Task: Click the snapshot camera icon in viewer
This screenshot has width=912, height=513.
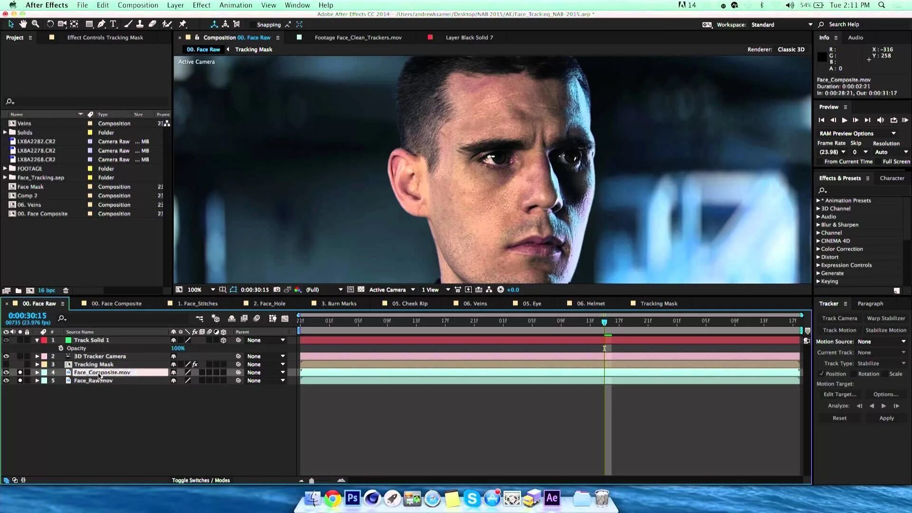Action: tap(277, 290)
